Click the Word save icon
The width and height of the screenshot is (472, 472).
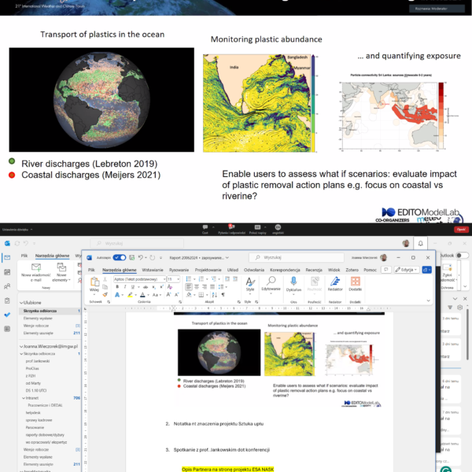click(132, 258)
